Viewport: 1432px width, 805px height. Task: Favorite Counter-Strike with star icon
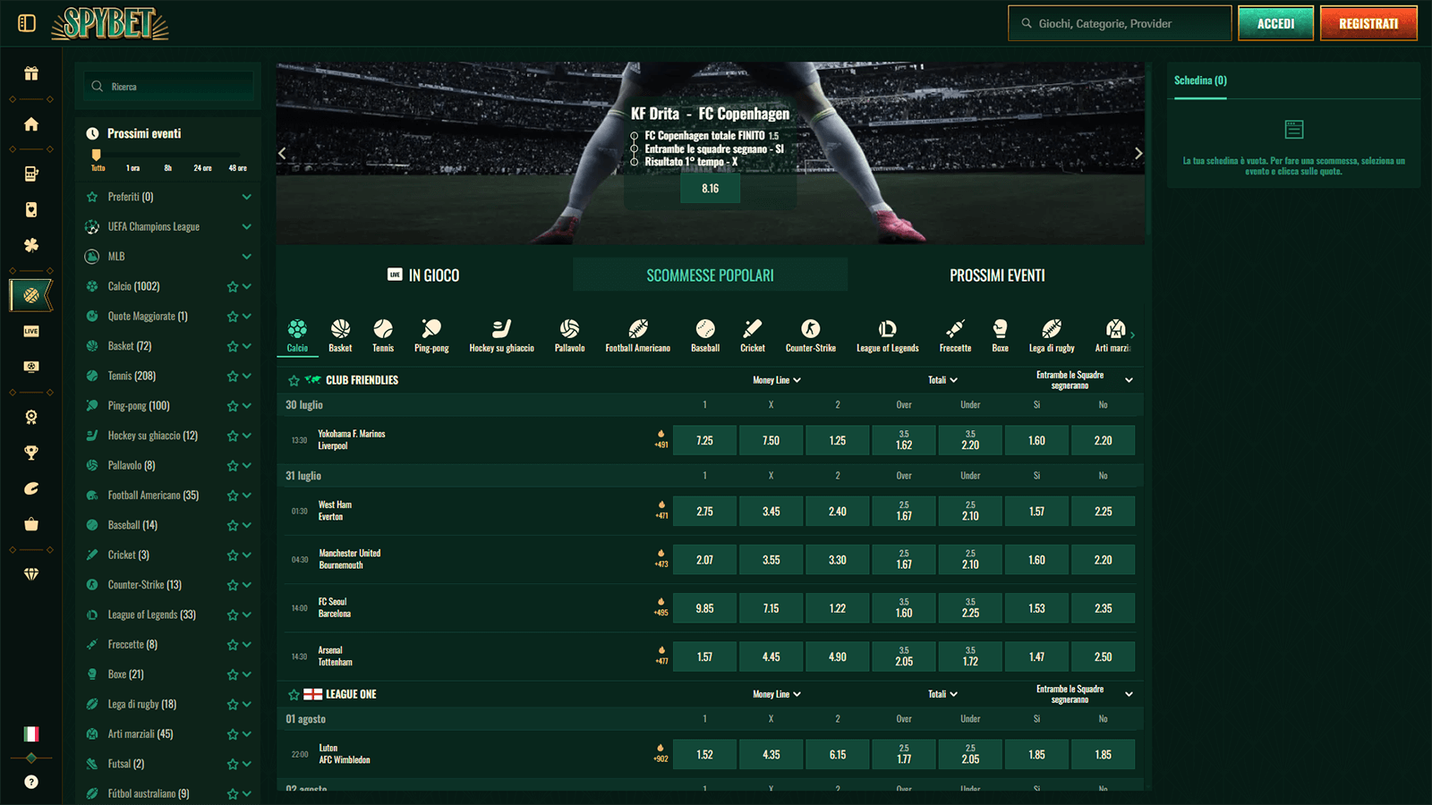tap(233, 585)
